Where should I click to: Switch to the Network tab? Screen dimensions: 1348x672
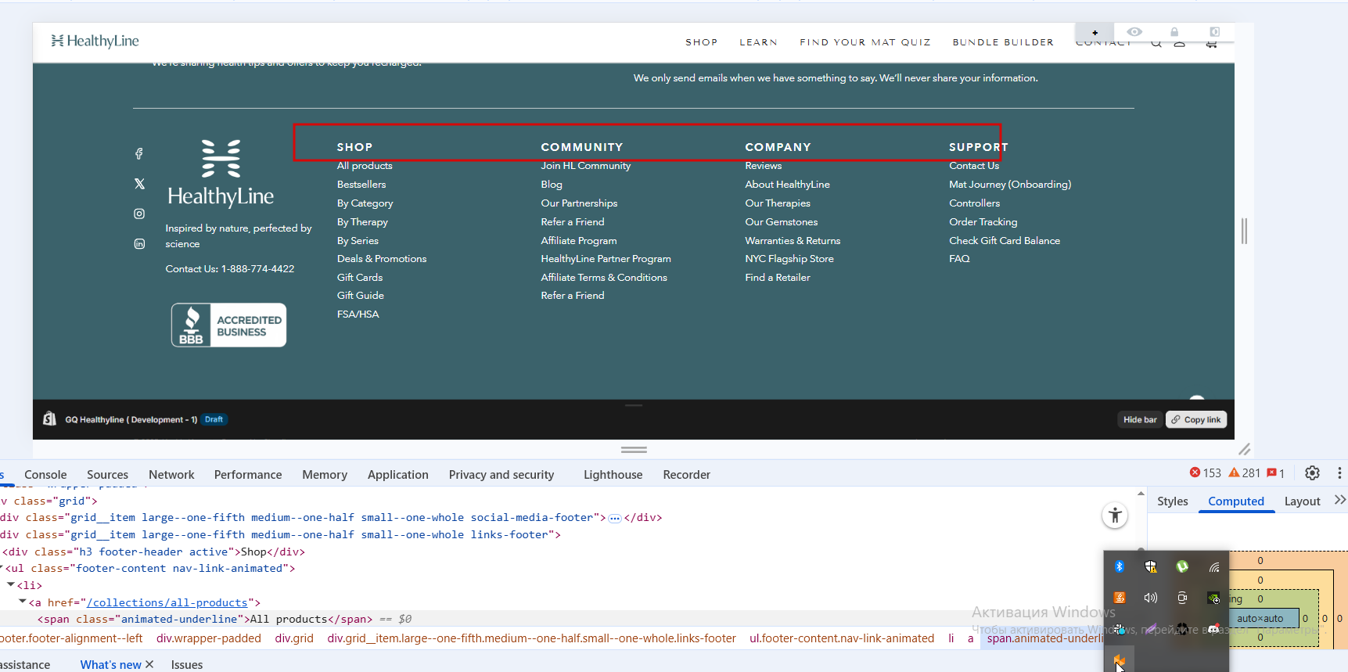tap(171, 475)
